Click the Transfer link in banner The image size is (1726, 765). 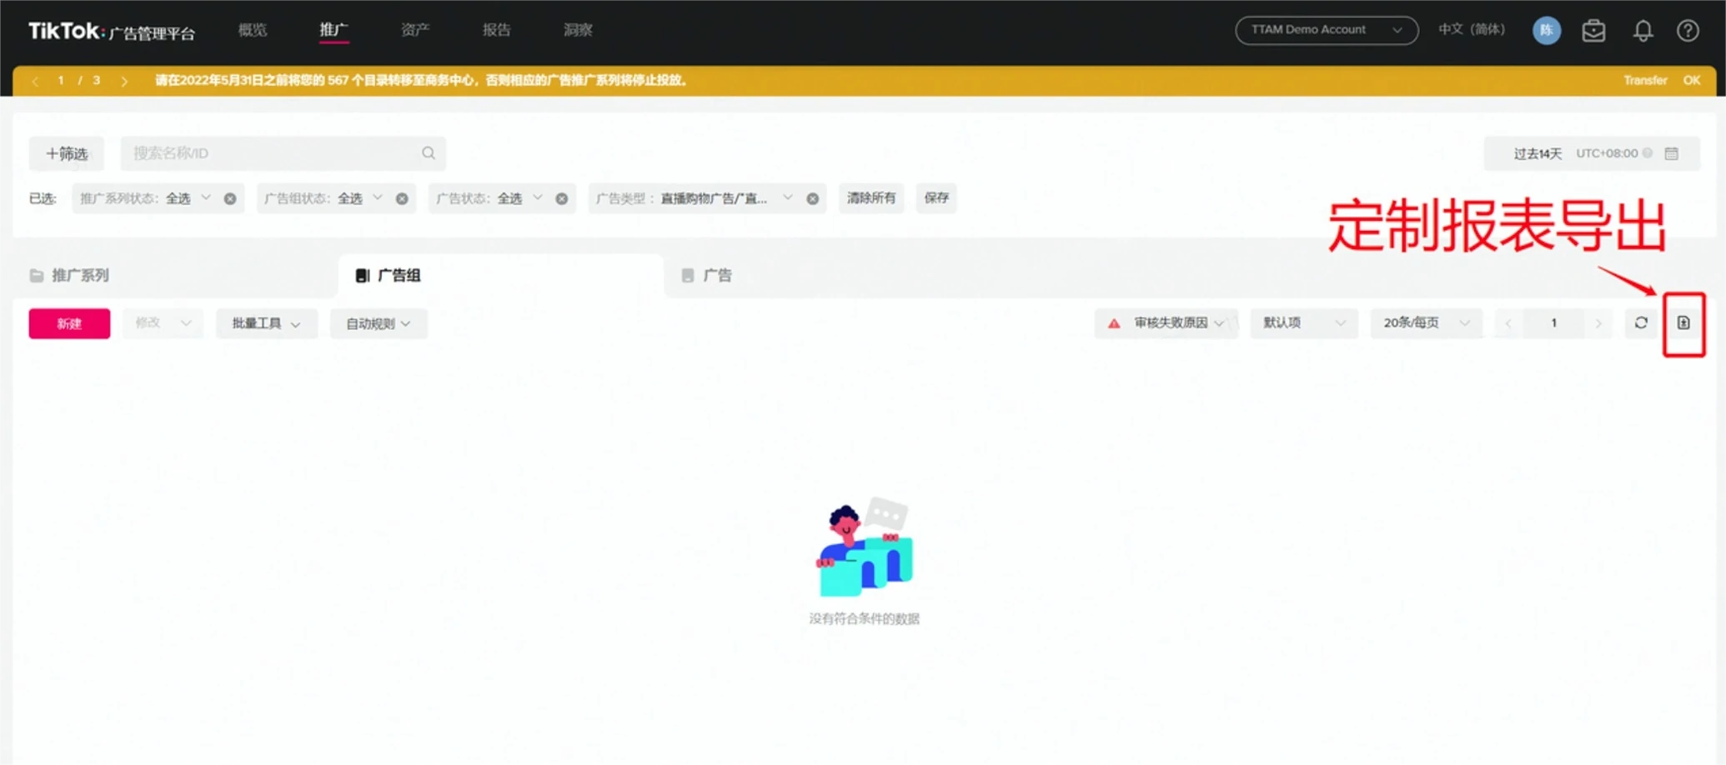point(1644,81)
